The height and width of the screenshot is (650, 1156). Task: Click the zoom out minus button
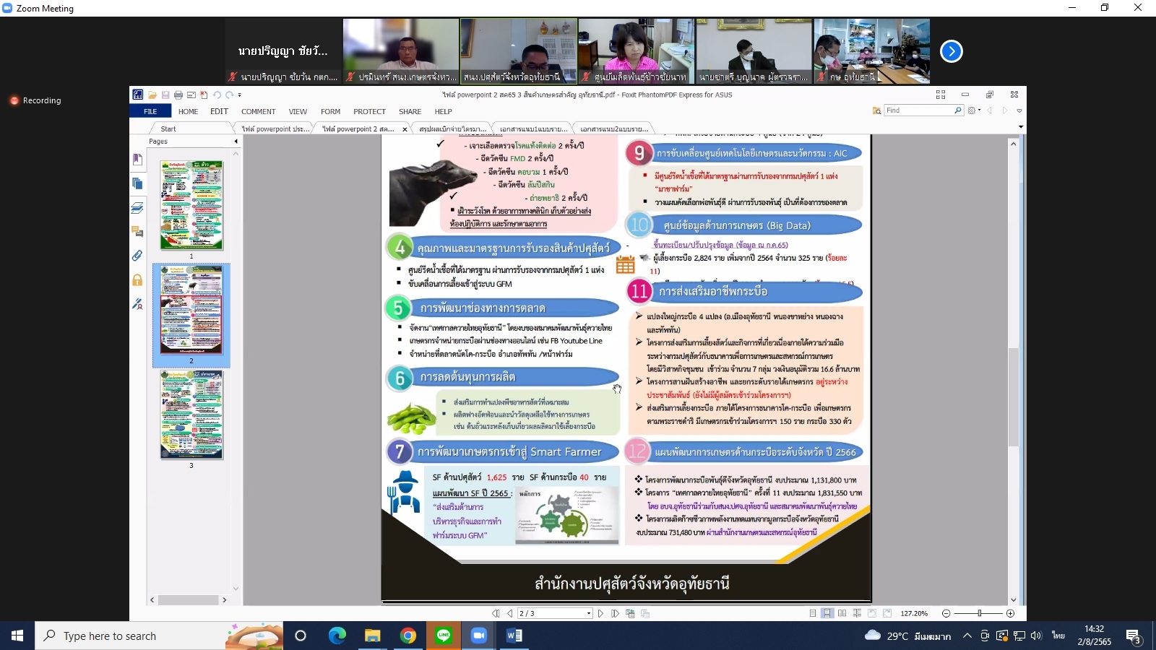[946, 613]
